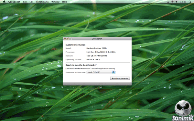Click the System Information heading
194x121 pixels.
click(75, 45)
